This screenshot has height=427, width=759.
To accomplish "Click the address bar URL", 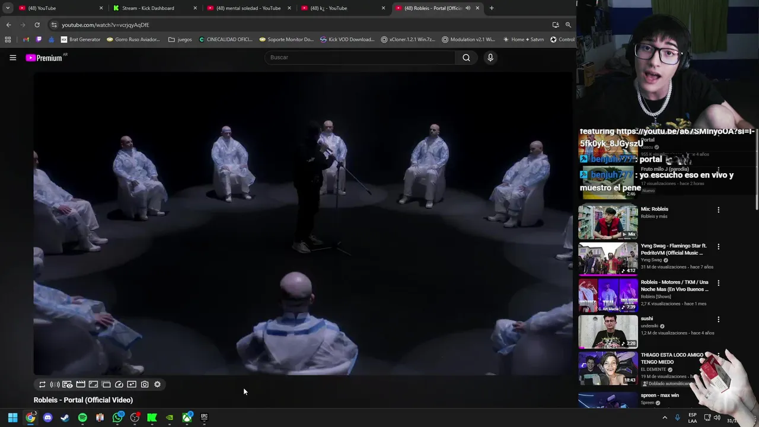I will (x=106, y=25).
